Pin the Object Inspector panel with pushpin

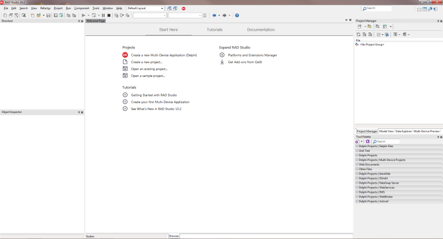pos(79,112)
